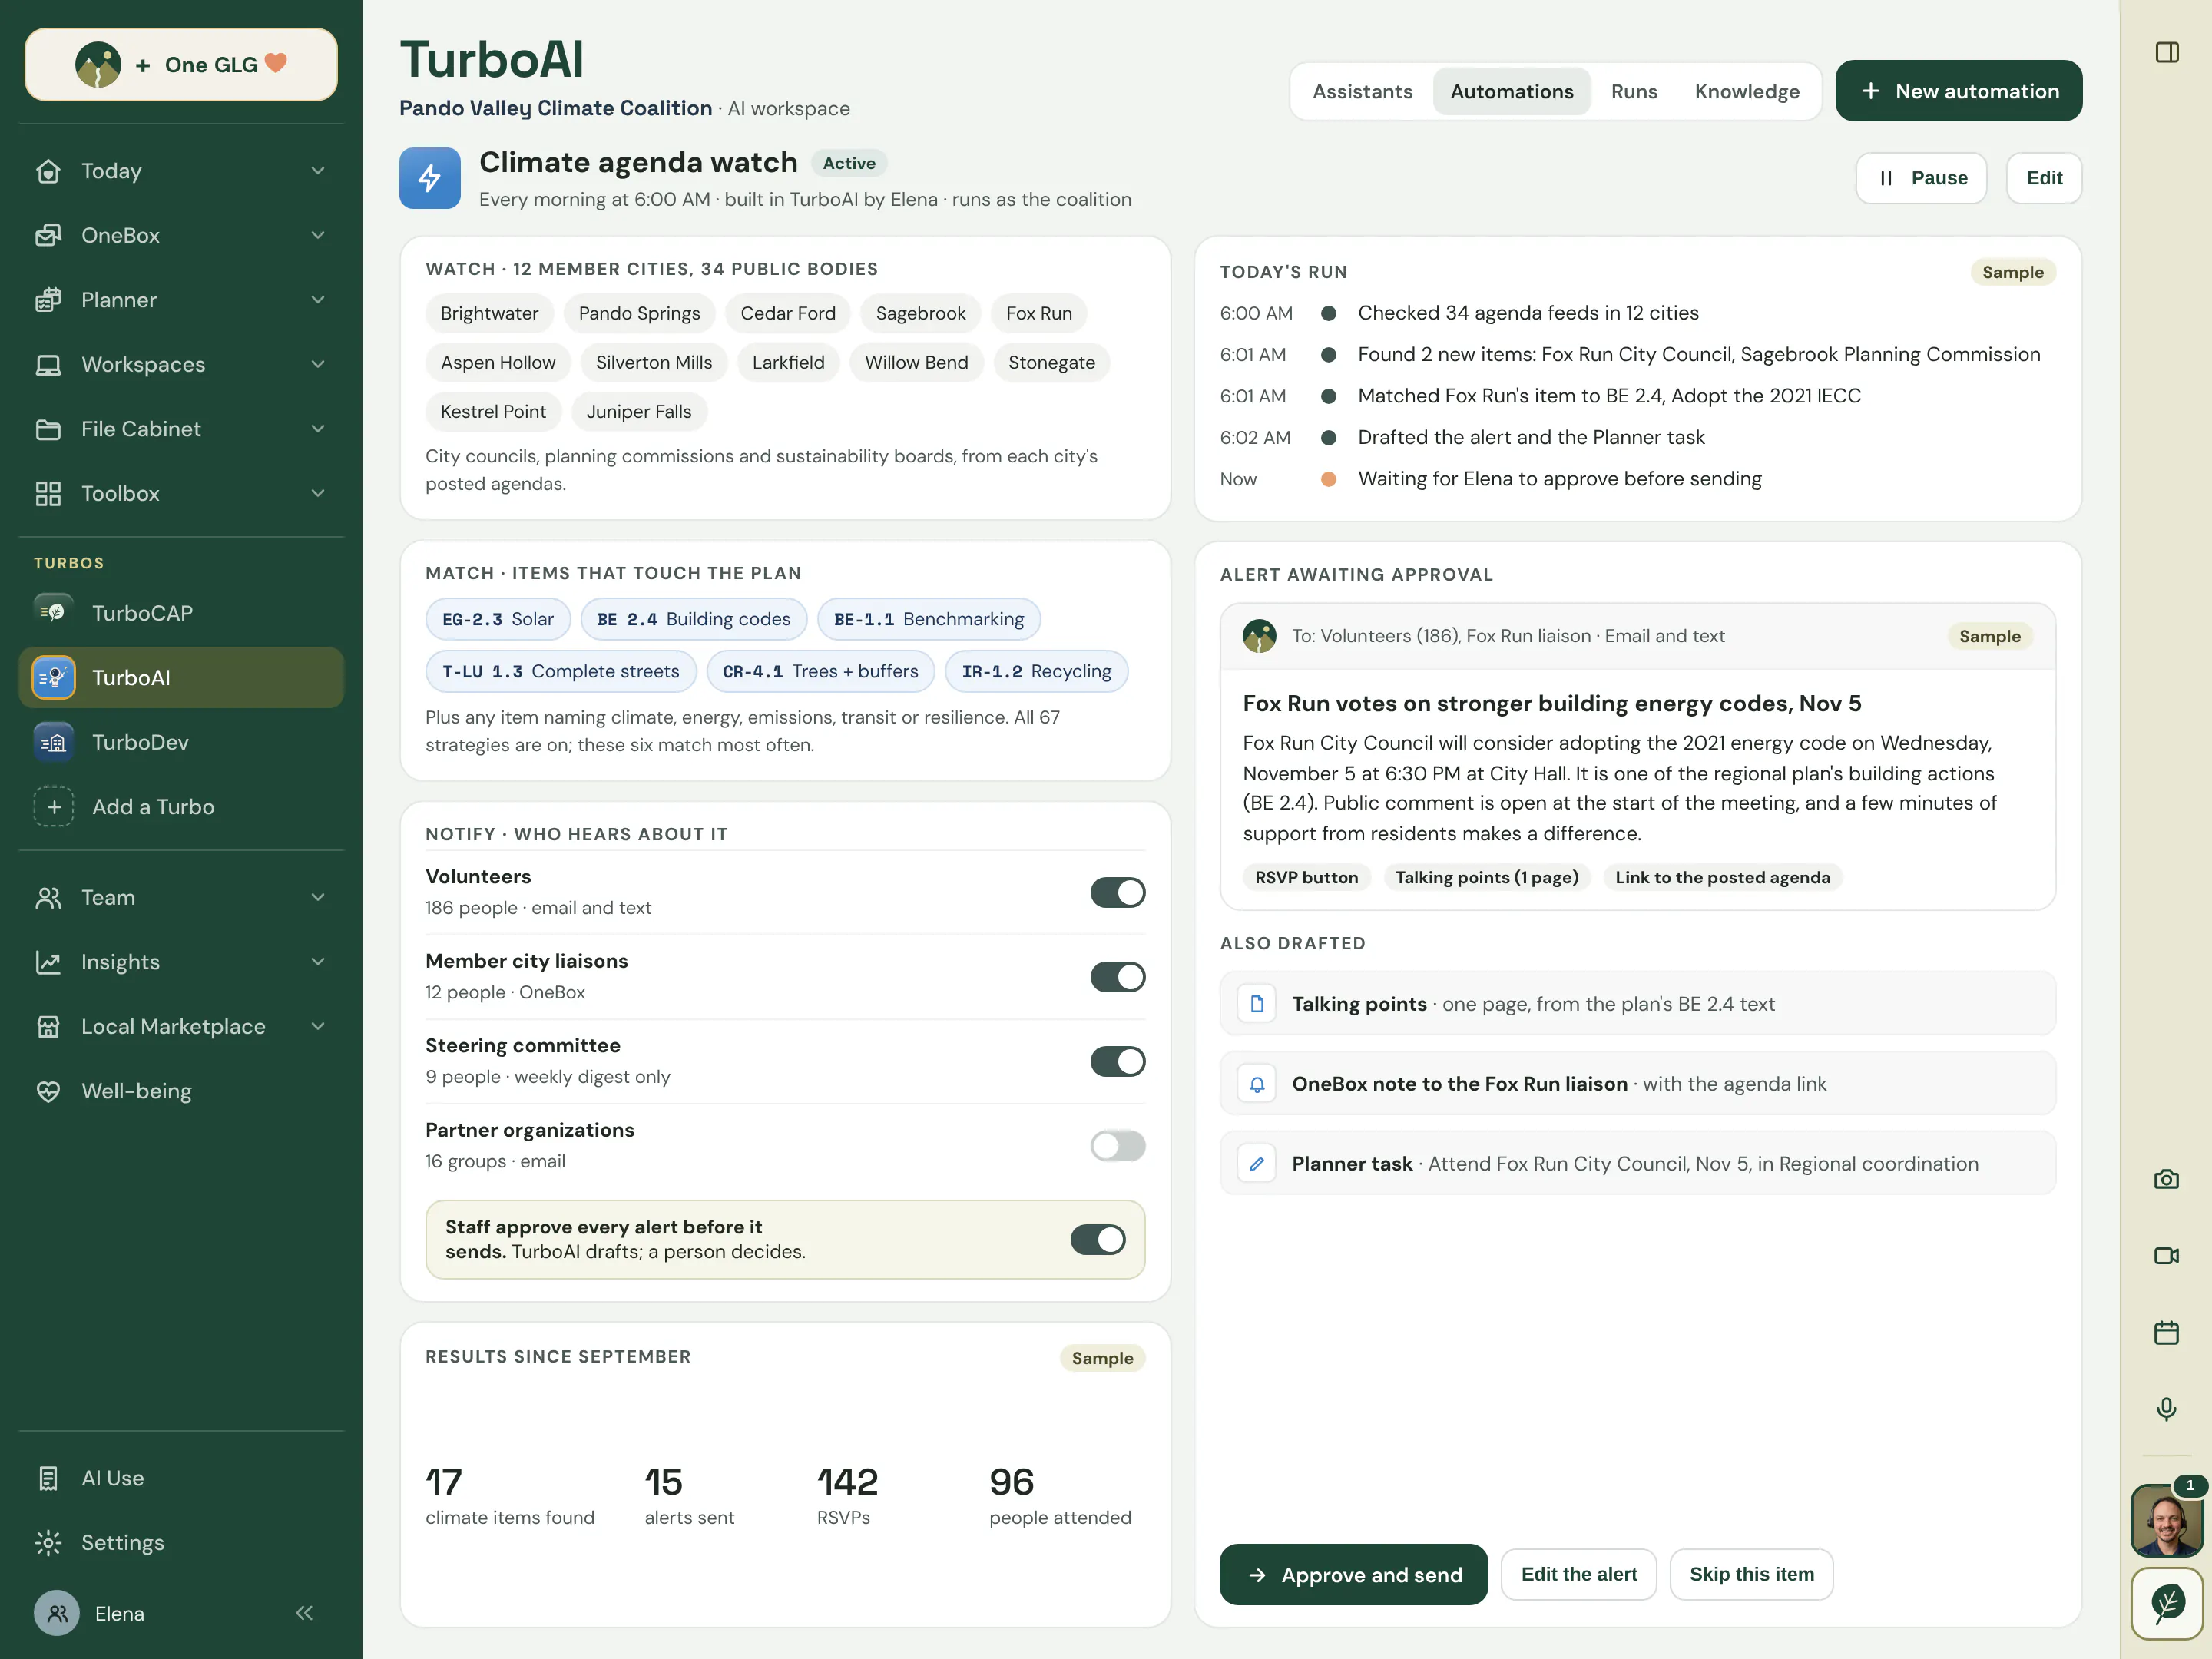The width and height of the screenshot is (2212, 1659).
Task: Expand the Today sidebar chevron
Action: point(318,171)
